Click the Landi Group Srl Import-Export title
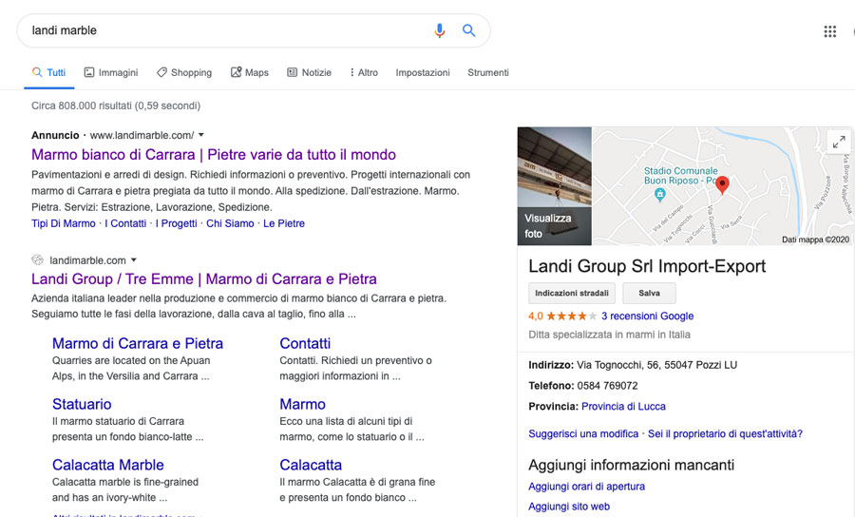This screenshot has height=517, width=855. click(647, 266)
